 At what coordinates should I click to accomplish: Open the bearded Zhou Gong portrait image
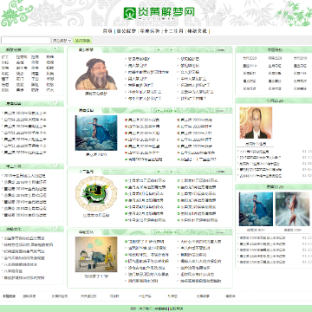[96, 74]
